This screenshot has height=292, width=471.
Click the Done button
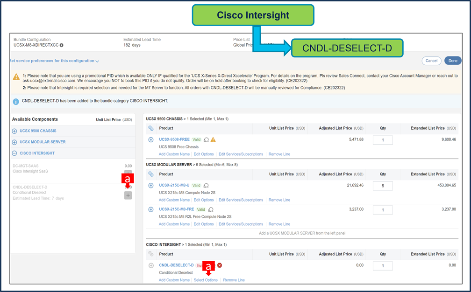coord(453,61)
